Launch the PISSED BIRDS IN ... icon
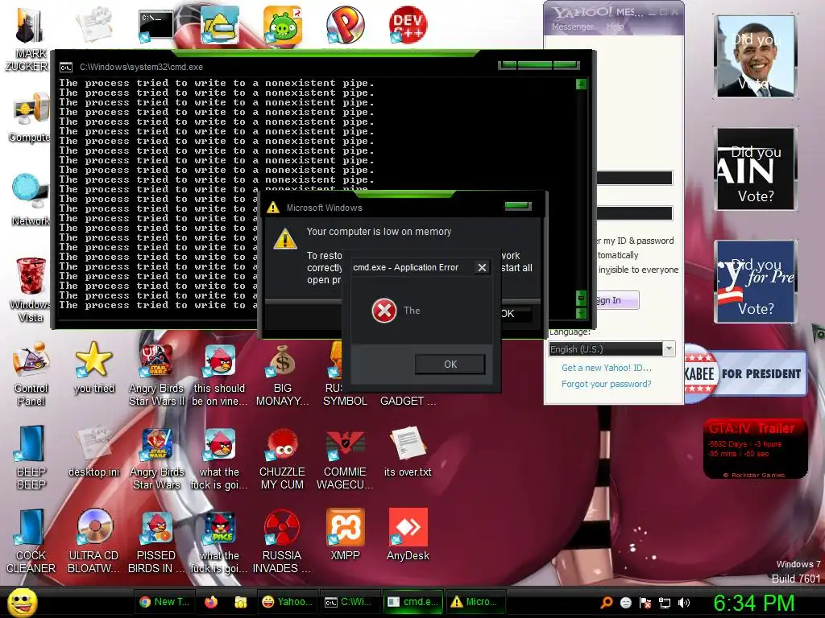Viewport: 825px width, 618px height. coord(156,542)
